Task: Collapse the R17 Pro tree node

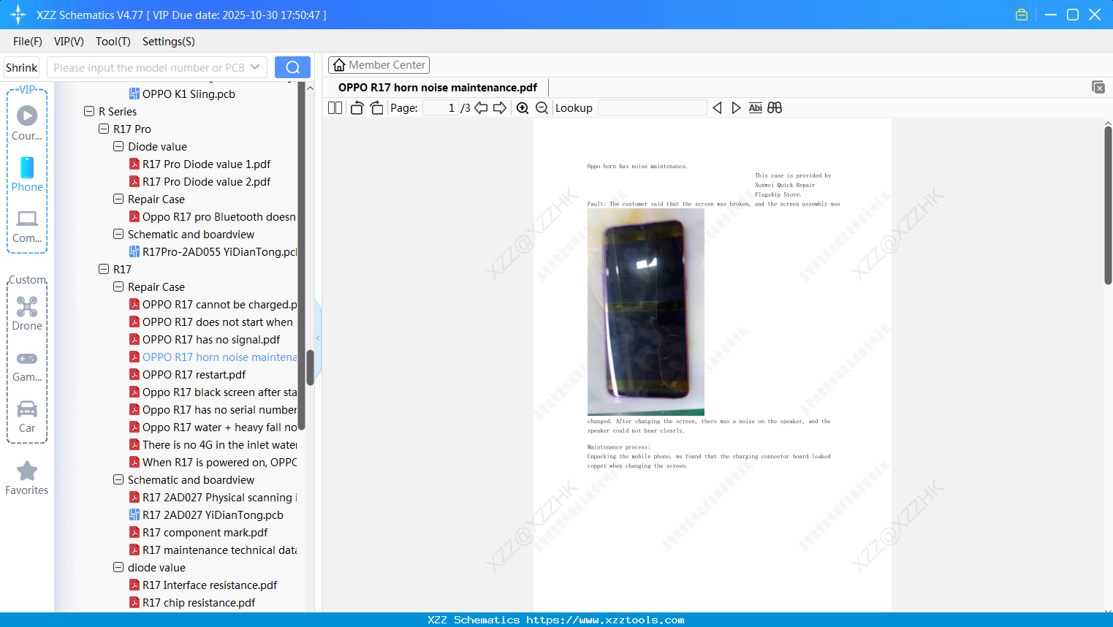Action: click(104, 129)
